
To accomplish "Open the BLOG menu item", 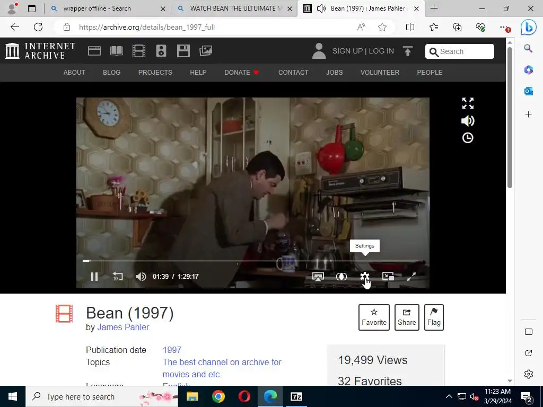I will (111, 72).
